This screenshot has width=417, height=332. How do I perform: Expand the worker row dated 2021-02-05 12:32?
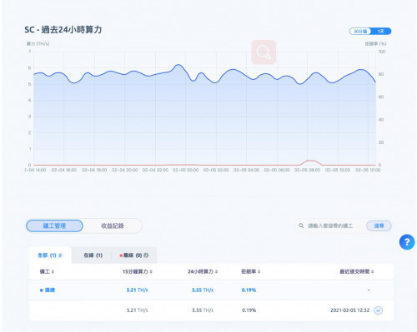point(378,310)
